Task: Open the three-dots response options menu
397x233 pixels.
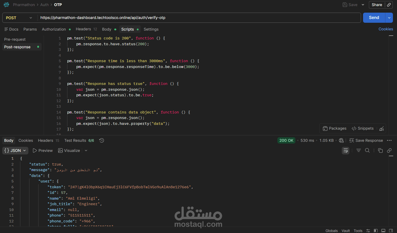Action: (389, 141)
